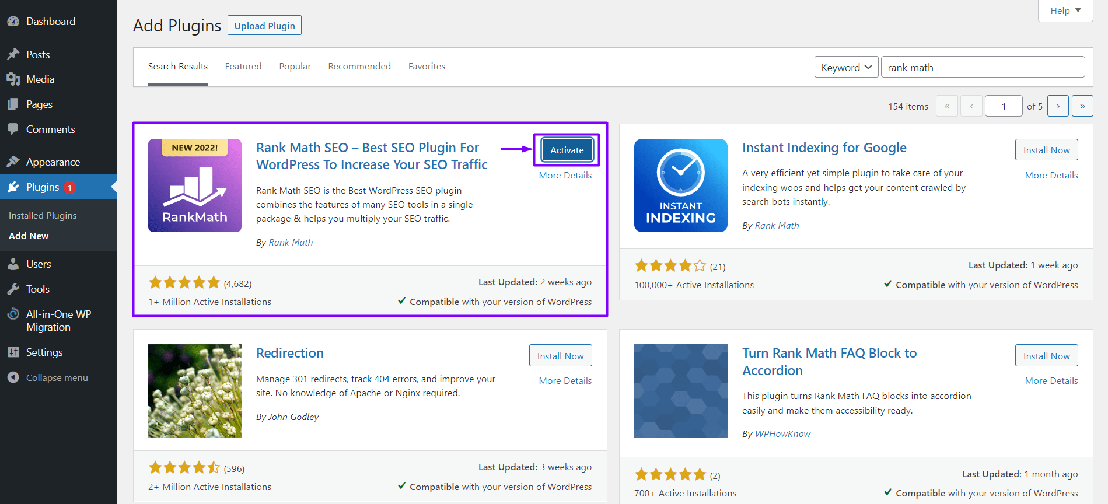Switch to the Featured tab
Screen dimensions: 1108x504
click(x=243, y=66)
